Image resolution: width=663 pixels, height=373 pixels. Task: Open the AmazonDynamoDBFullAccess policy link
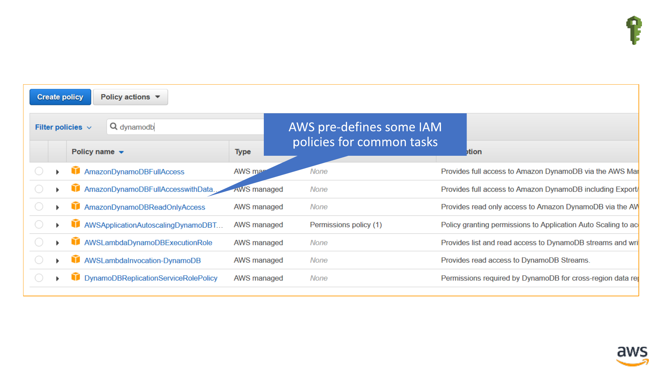134,172
